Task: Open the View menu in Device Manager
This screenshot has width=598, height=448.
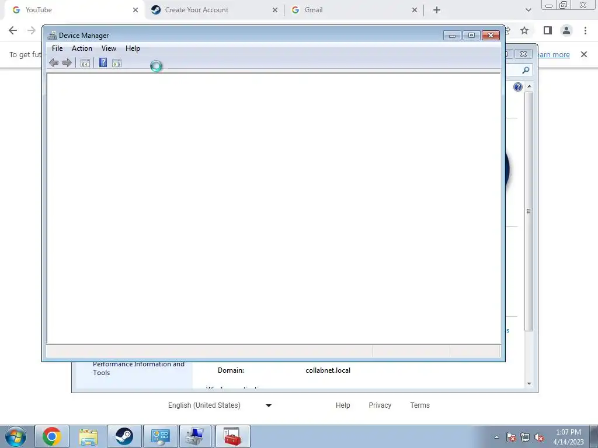Action: pos(109,48)
